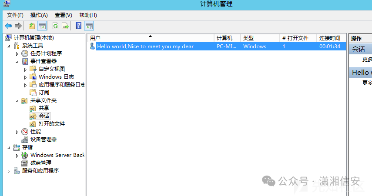Expand the 服务和应用程序 node
This screenshot has height=196, width=372.
9,171
